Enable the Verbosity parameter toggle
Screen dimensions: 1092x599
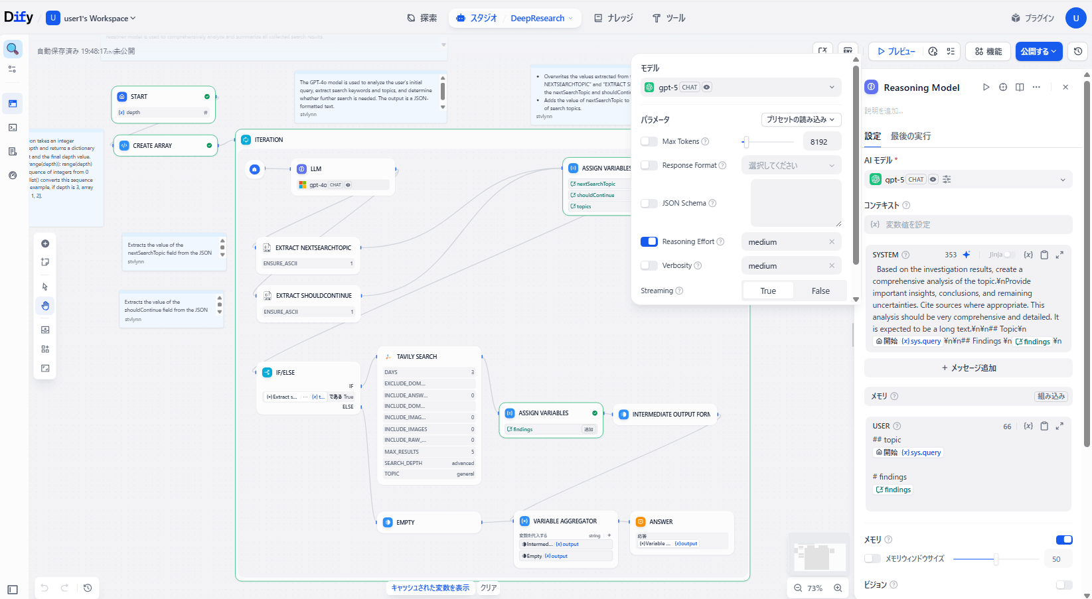649,265
